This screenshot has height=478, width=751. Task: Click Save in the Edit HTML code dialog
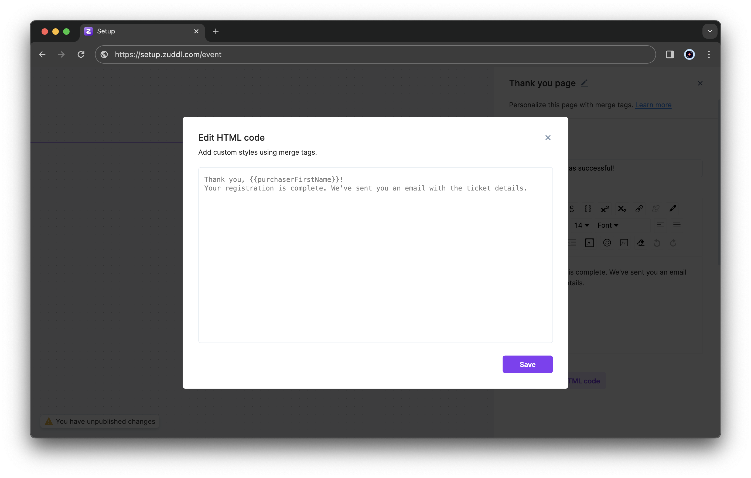(527, 364)
